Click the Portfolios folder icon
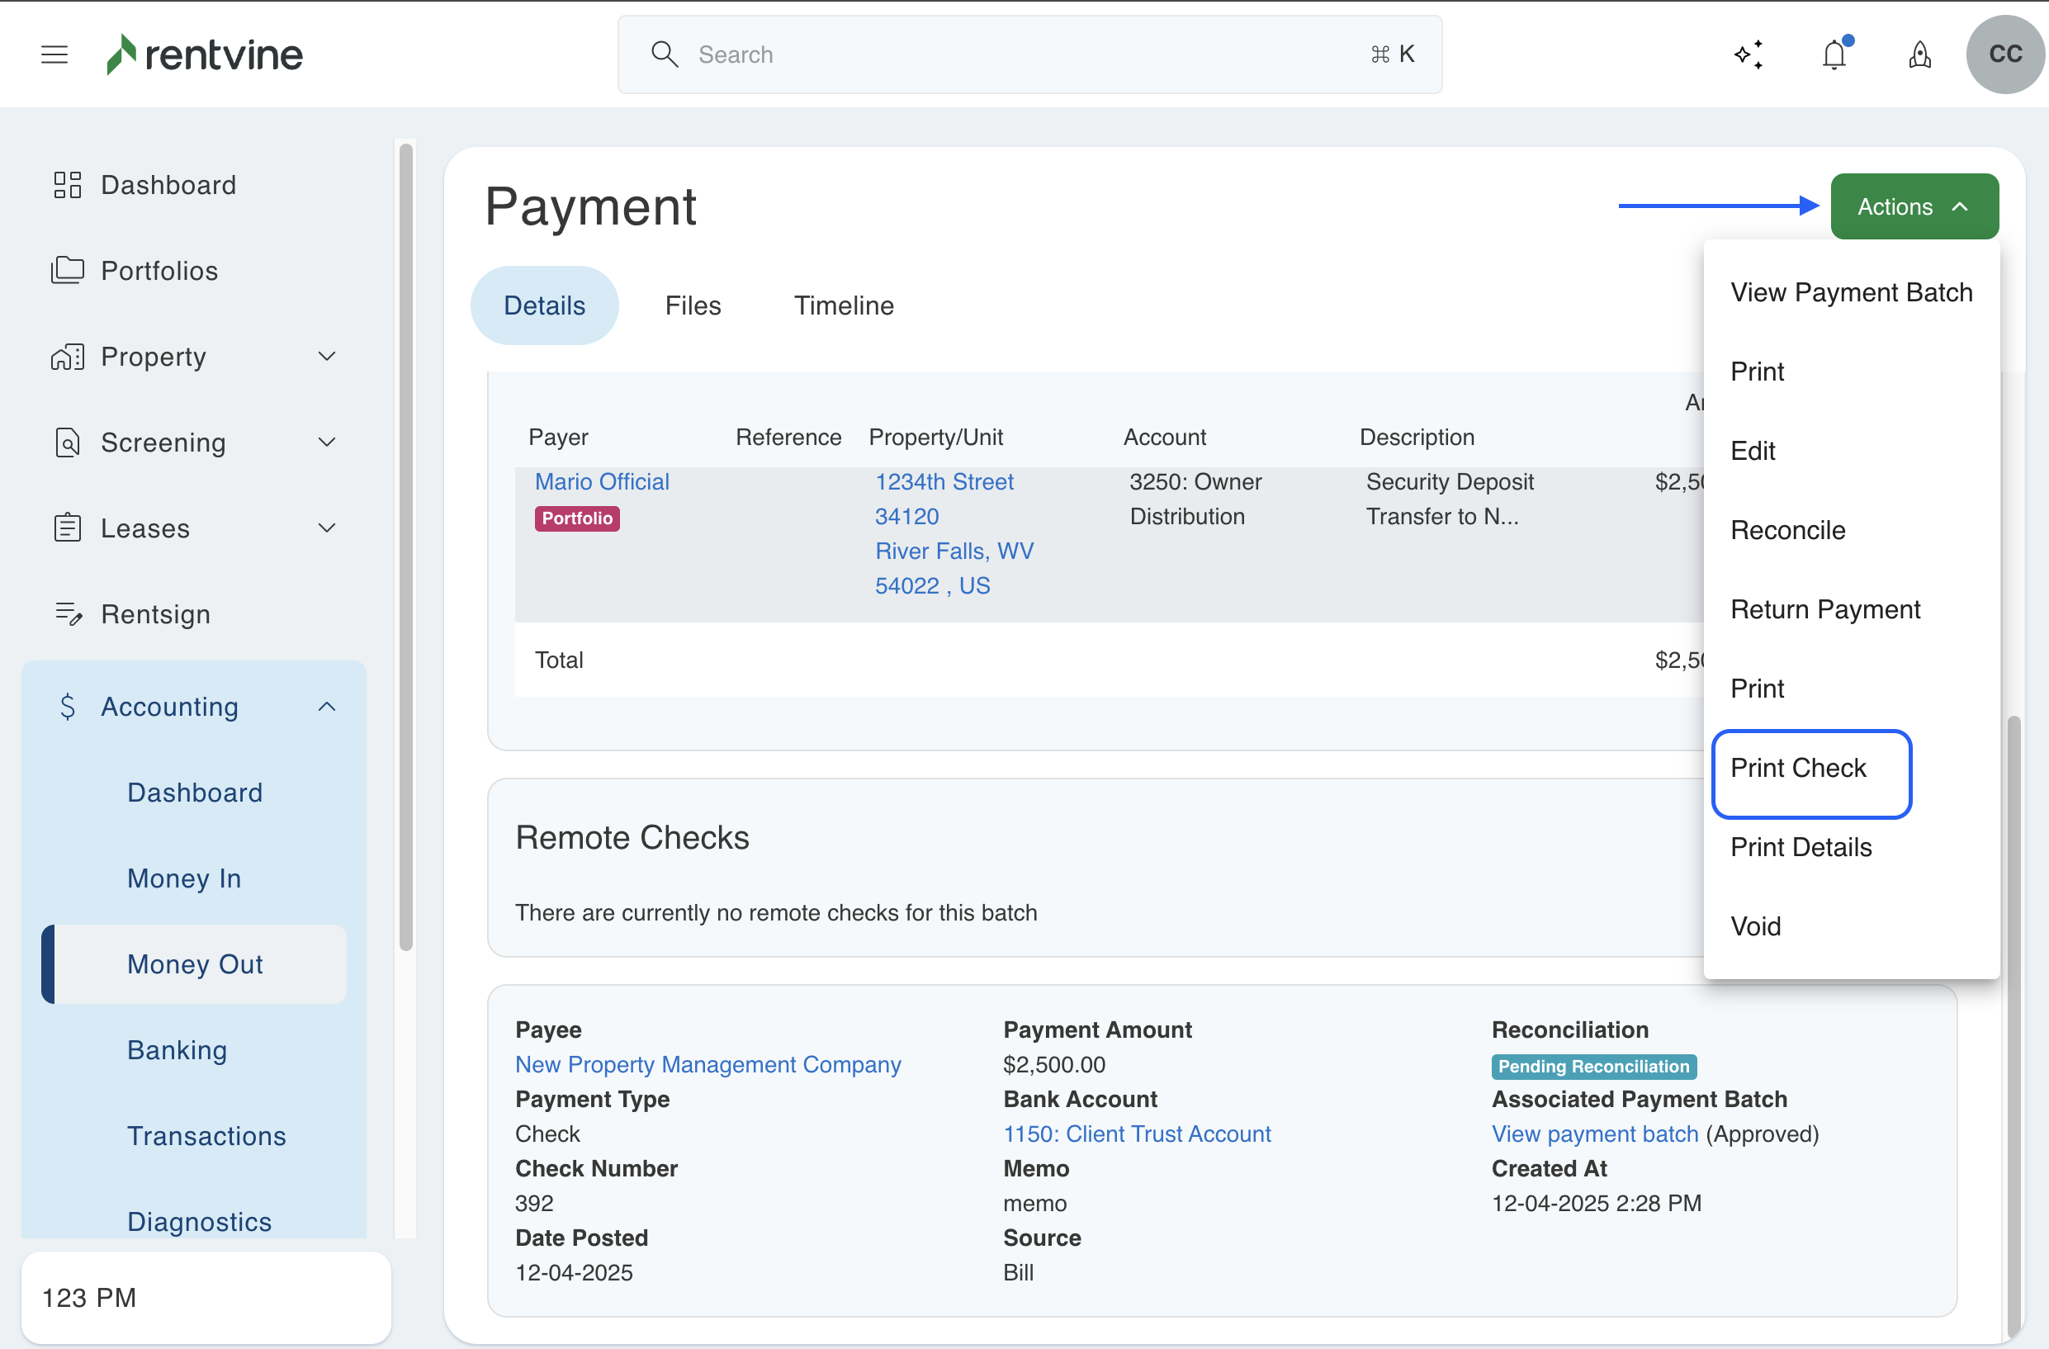Screen dimensions: 2049x1349 [67, 270]
